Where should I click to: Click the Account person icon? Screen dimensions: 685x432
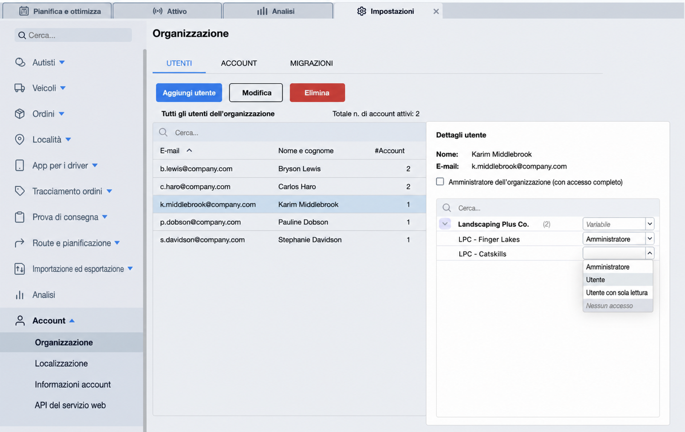pos(20,321)
